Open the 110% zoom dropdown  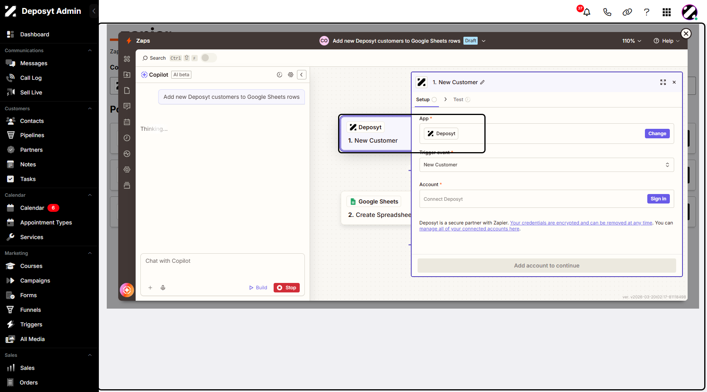tap(631, 41)
